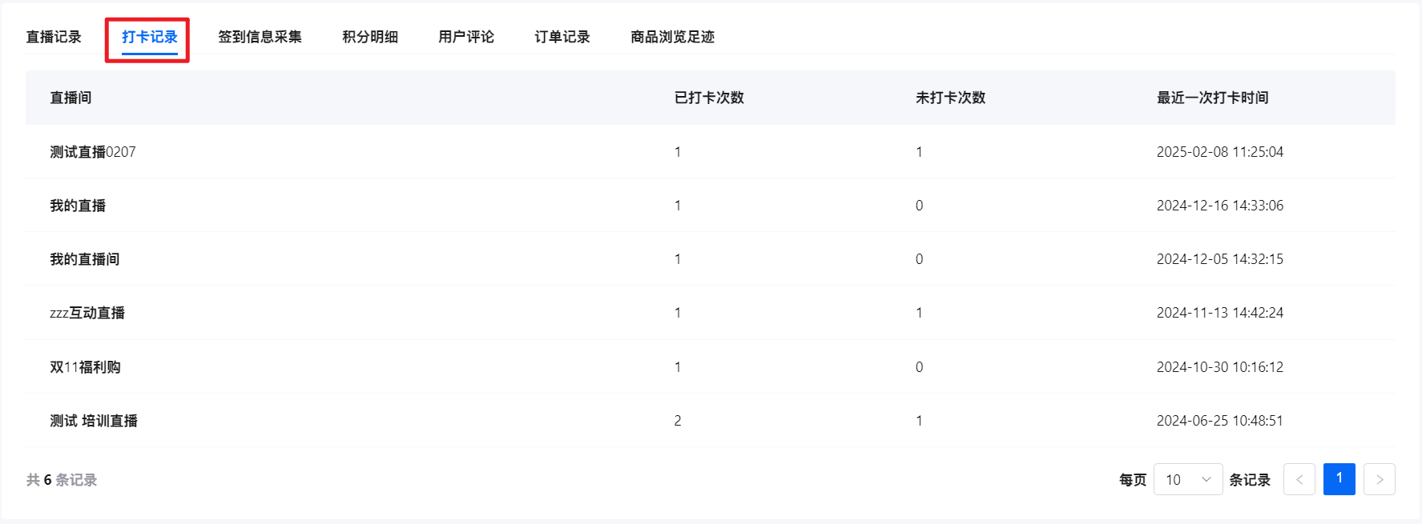Click the next page arrow icon
This screenshot has height=524, width=1422.
[1379, 479]
